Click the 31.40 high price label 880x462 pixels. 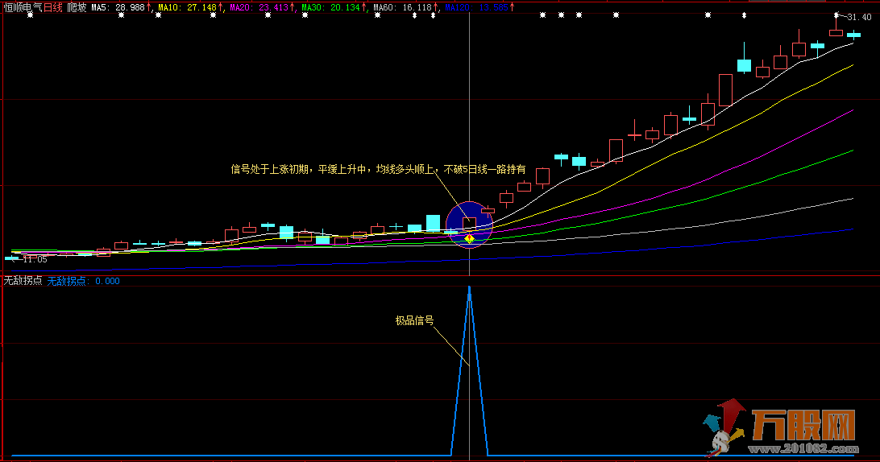859,18
